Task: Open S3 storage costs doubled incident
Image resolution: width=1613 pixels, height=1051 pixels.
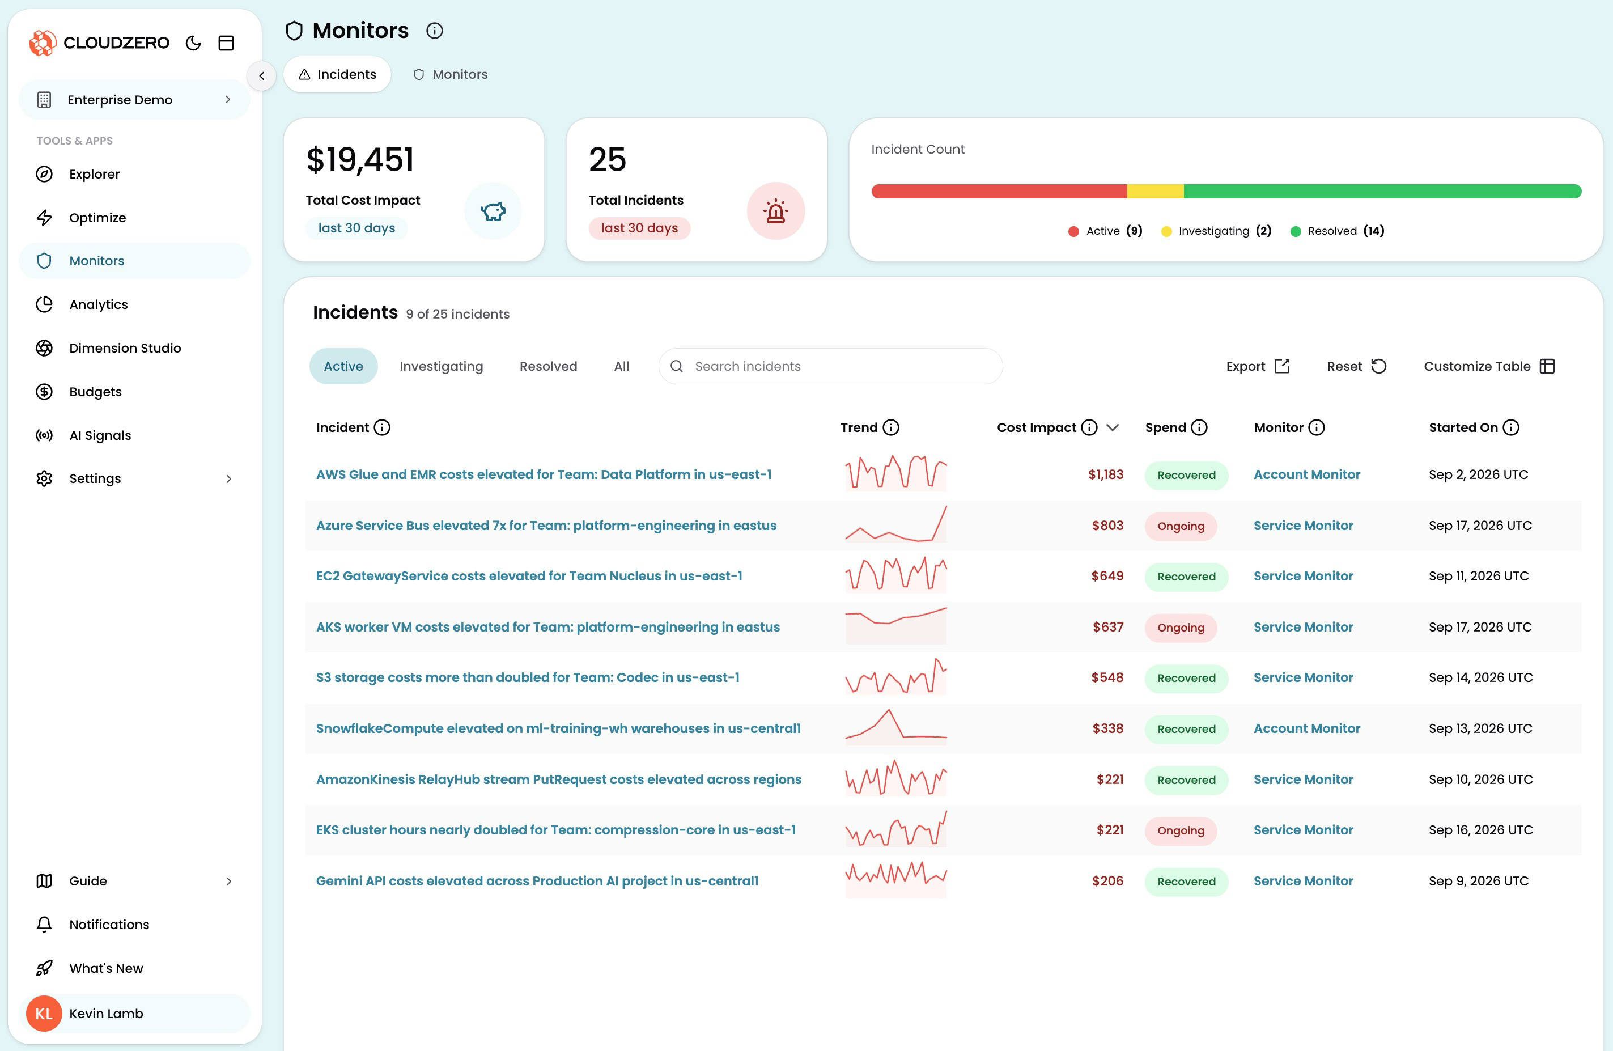Action: tap(527, 677)
